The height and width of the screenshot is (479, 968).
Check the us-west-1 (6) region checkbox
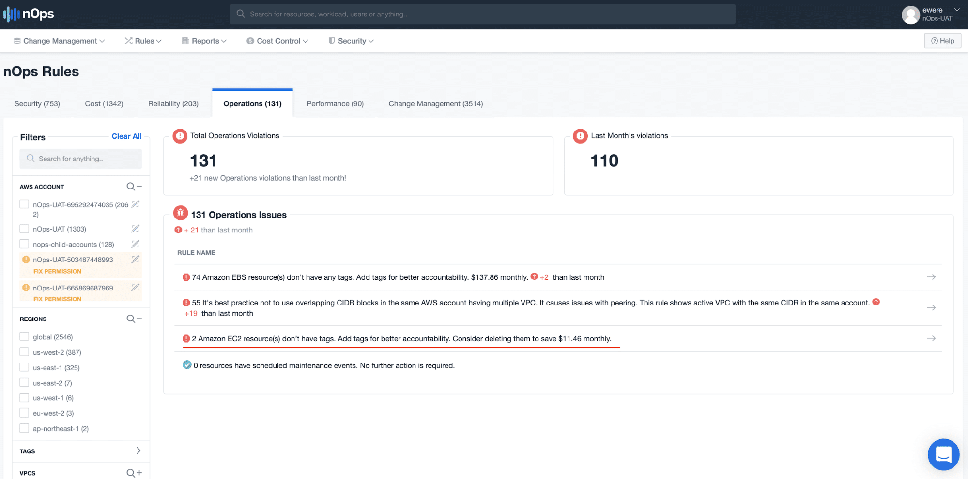[24, 398]
